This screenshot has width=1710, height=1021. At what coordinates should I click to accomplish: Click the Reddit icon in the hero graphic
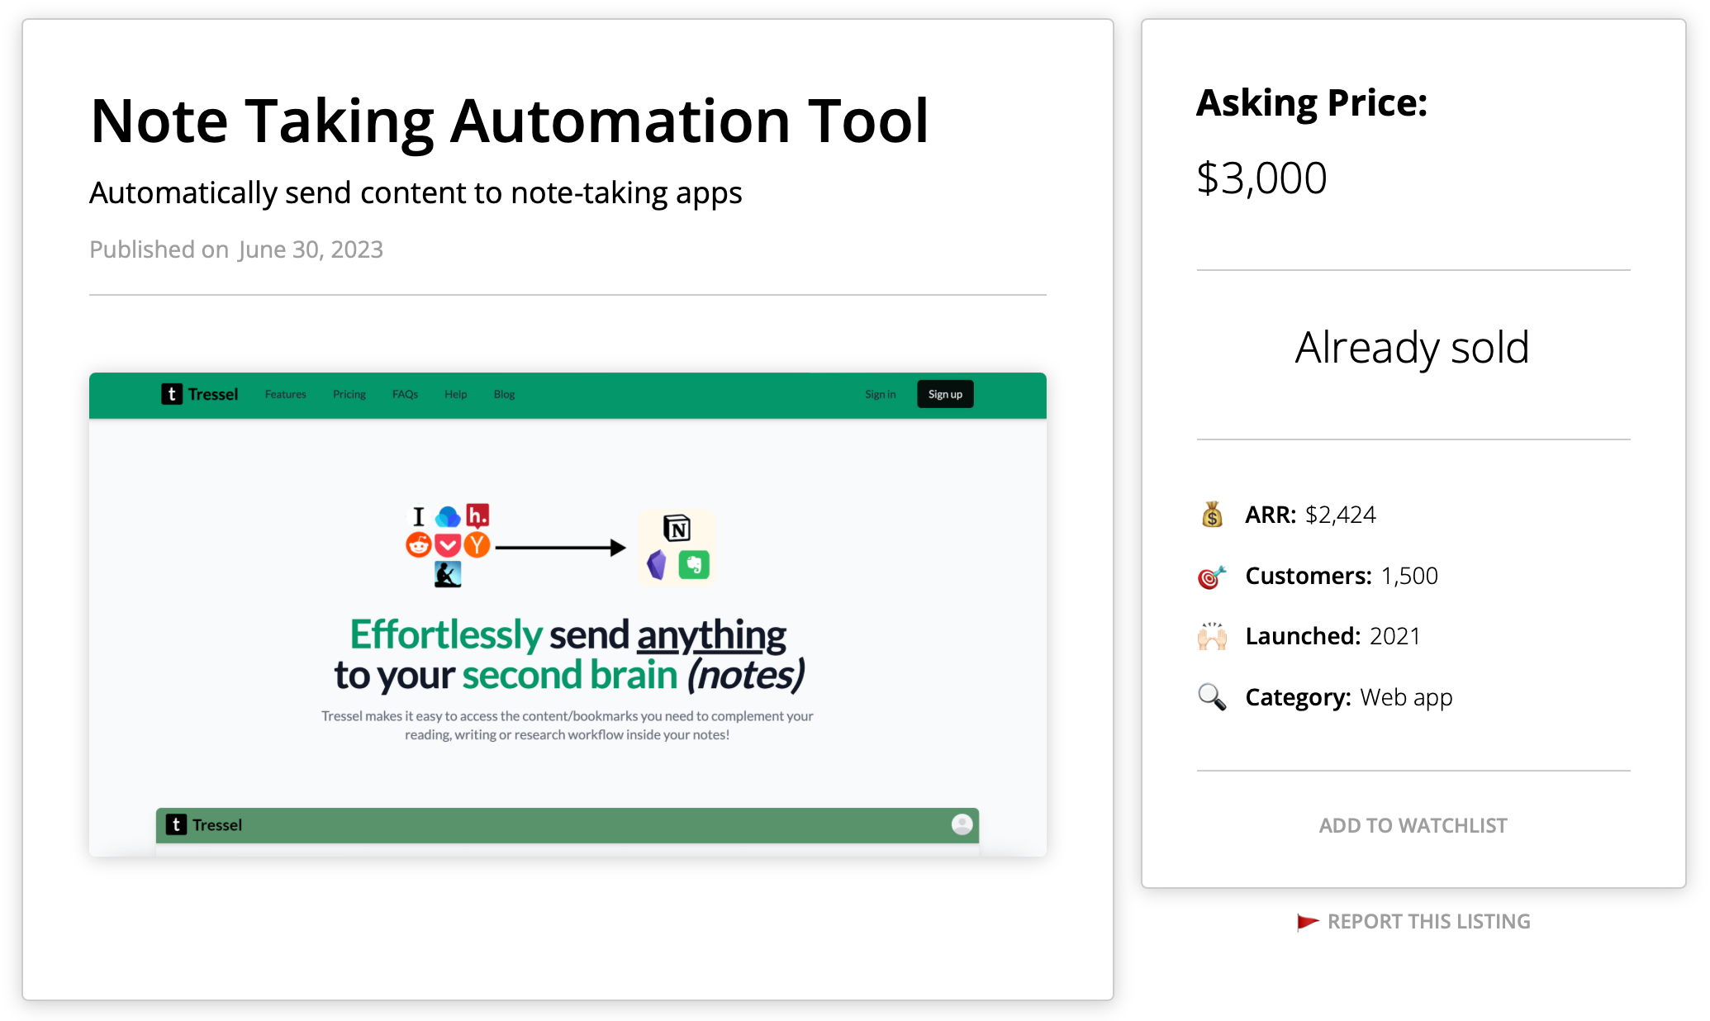[419, 544]
